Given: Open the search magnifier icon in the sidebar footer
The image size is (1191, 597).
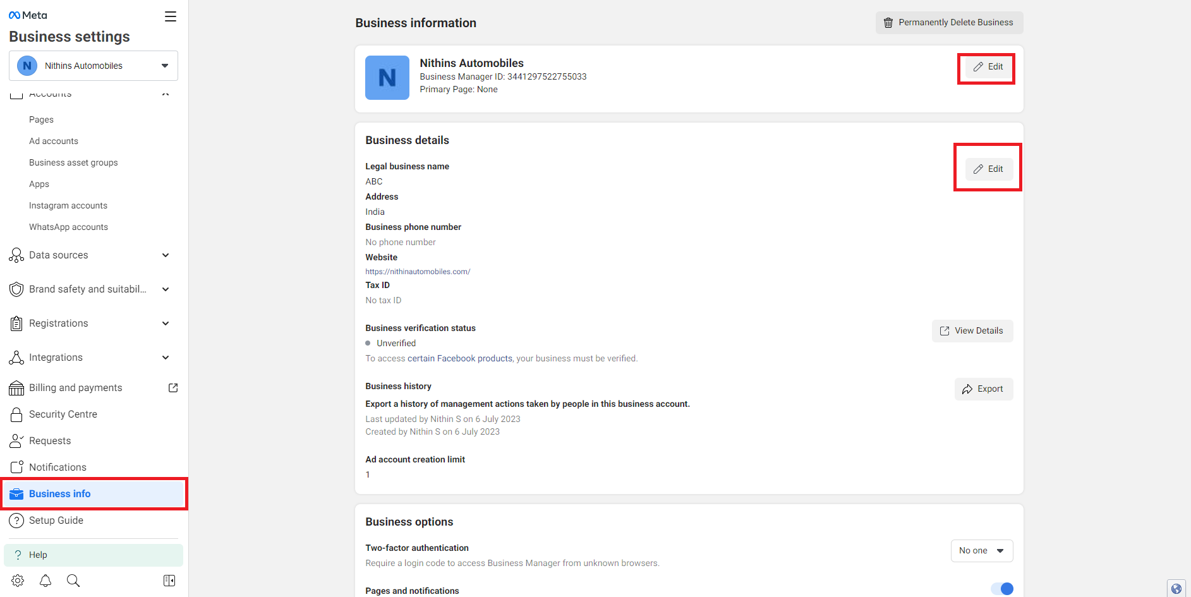Looking at the screenshot, I should [73, 581].
